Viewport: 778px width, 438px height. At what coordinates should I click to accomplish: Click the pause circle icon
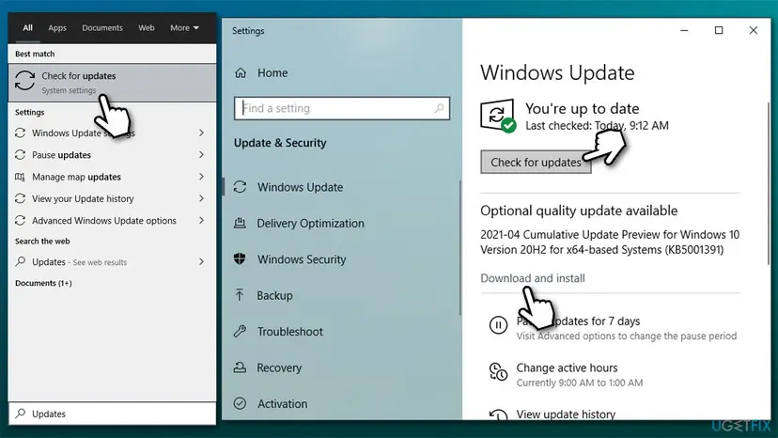pyautogui.click(x=498, y=325)
